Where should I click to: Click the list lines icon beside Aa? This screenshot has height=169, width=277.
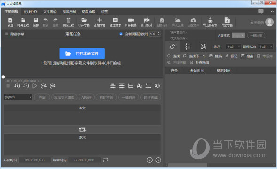(x=131, y=86)
